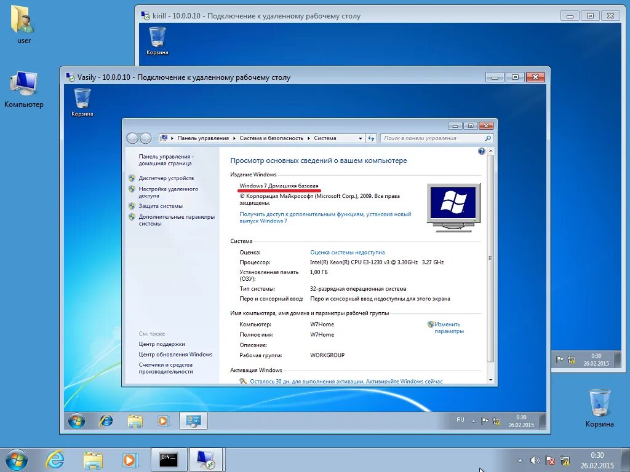Viewport: 630px width, 472px height.
Task: Open Защита системы link
Action: pyautogui.click(x=161, y=206)
